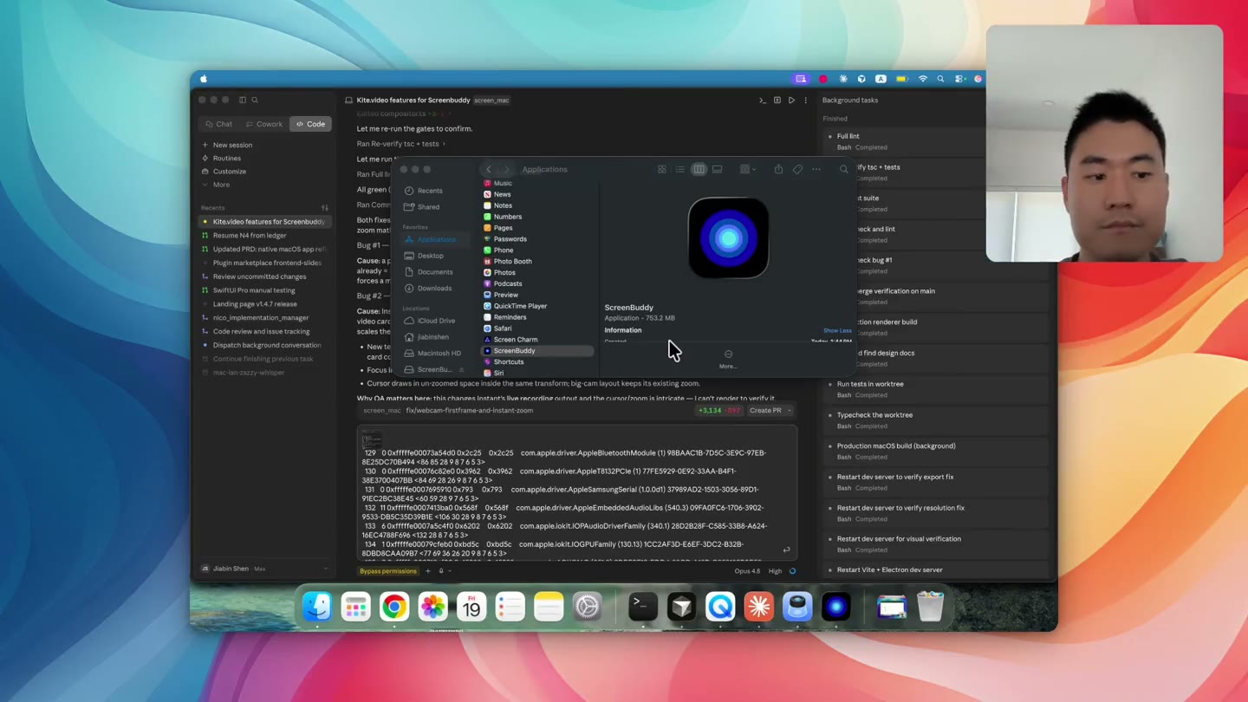Click the red recording indicator in menu bar
This screenshot has width=1248, height=702.
click(x=823, y=79)
